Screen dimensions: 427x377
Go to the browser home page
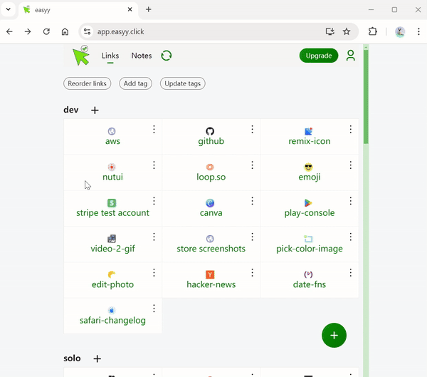[65, 31]
